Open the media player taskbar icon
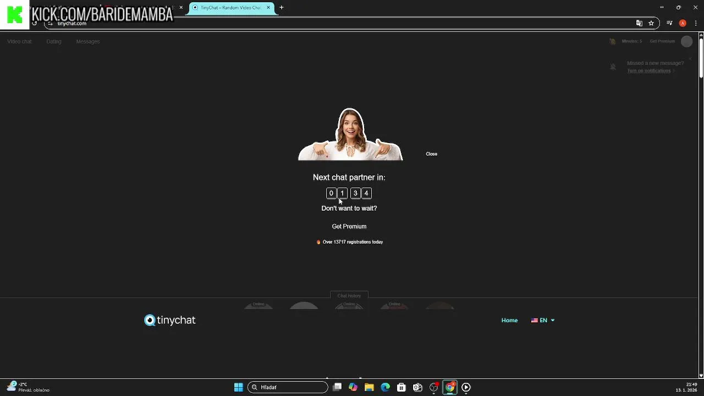 [x=466, y=387]
